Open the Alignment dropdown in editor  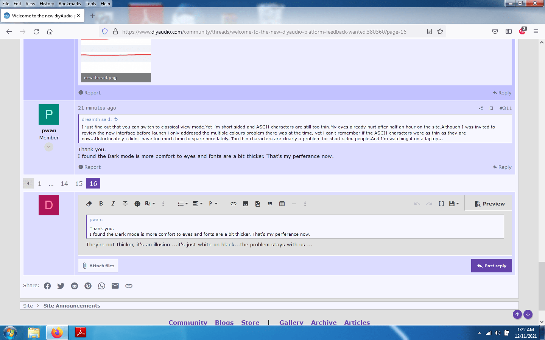(198, 204)
